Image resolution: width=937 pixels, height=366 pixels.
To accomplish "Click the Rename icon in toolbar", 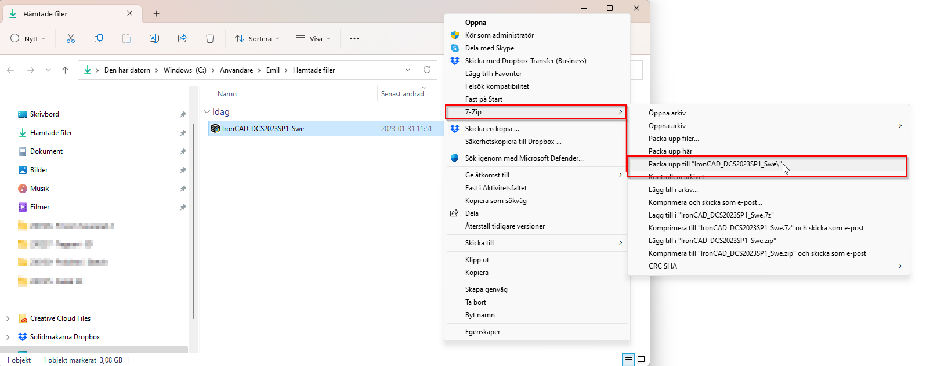I will [154, 38].
